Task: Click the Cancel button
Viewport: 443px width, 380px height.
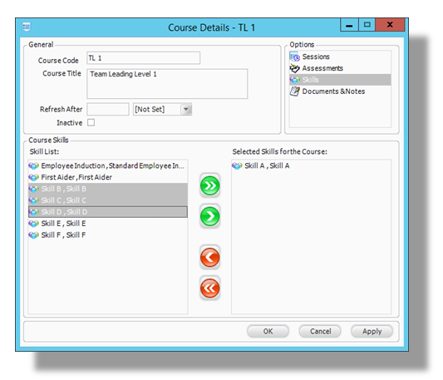Action: 320,331
